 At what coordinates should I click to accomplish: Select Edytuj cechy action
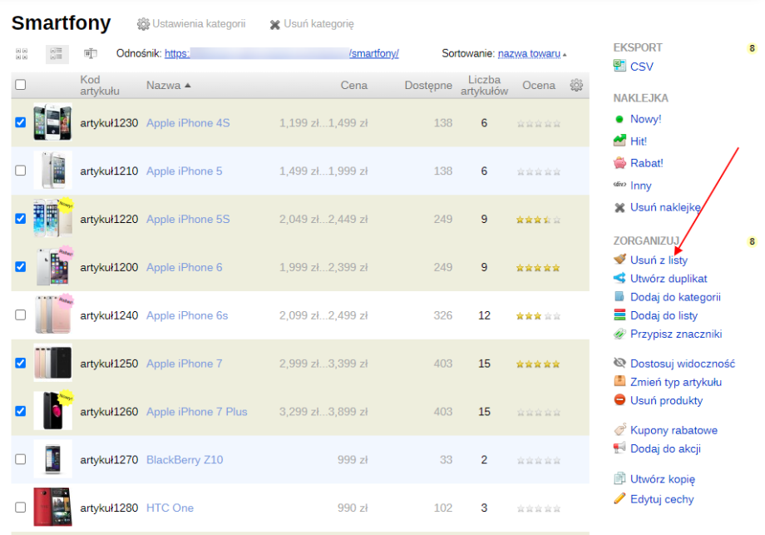coord(662,499)
